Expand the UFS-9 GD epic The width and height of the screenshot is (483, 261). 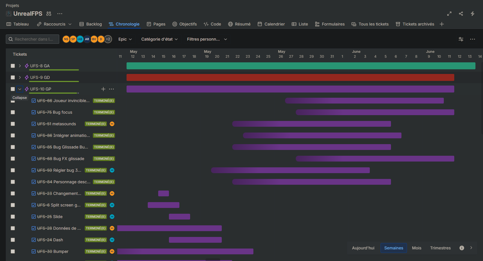[20, 77]
